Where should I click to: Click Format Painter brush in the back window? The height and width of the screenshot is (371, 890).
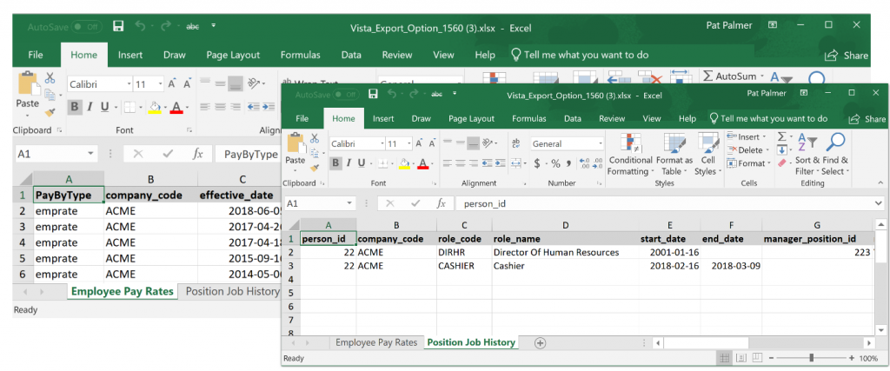point(50,112)
